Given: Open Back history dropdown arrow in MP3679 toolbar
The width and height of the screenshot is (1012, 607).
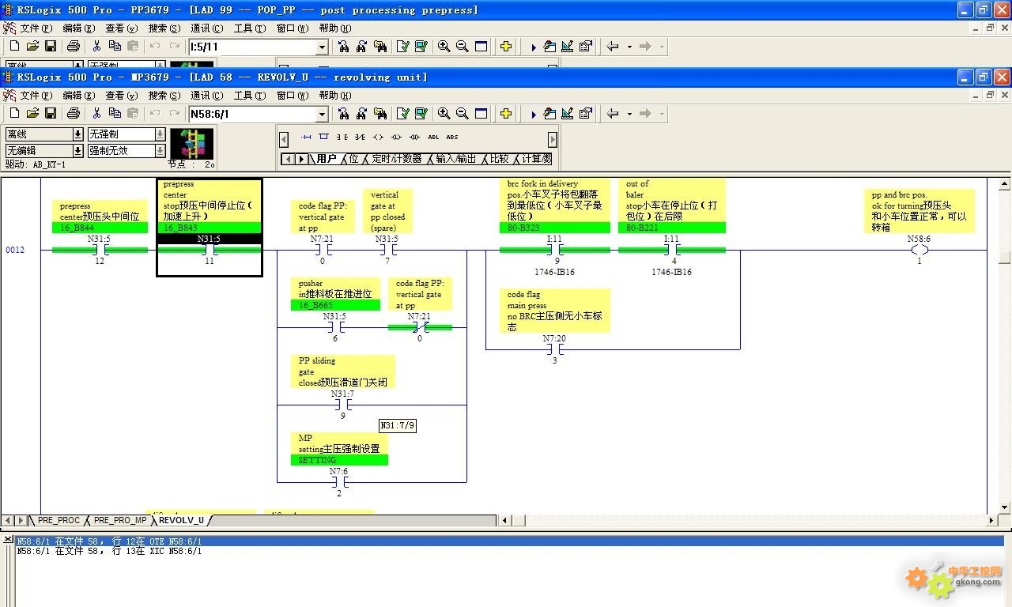Looking at the screenshot, I should click(x=629, y=113).
